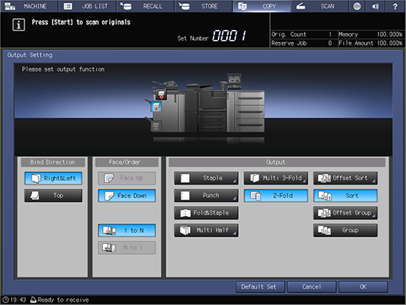The image size is (406, 305).
Task: Click the Multi Half fold icon
Action: [185, 230]
